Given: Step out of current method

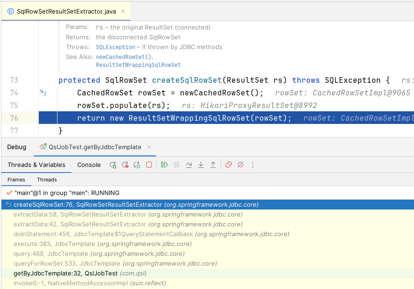Looking at the screenshot, I should pyautogui.click(x=213, y=165).
